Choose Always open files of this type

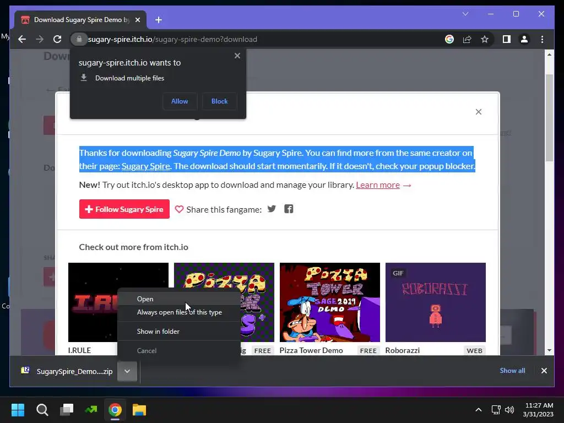click(179, 312)
